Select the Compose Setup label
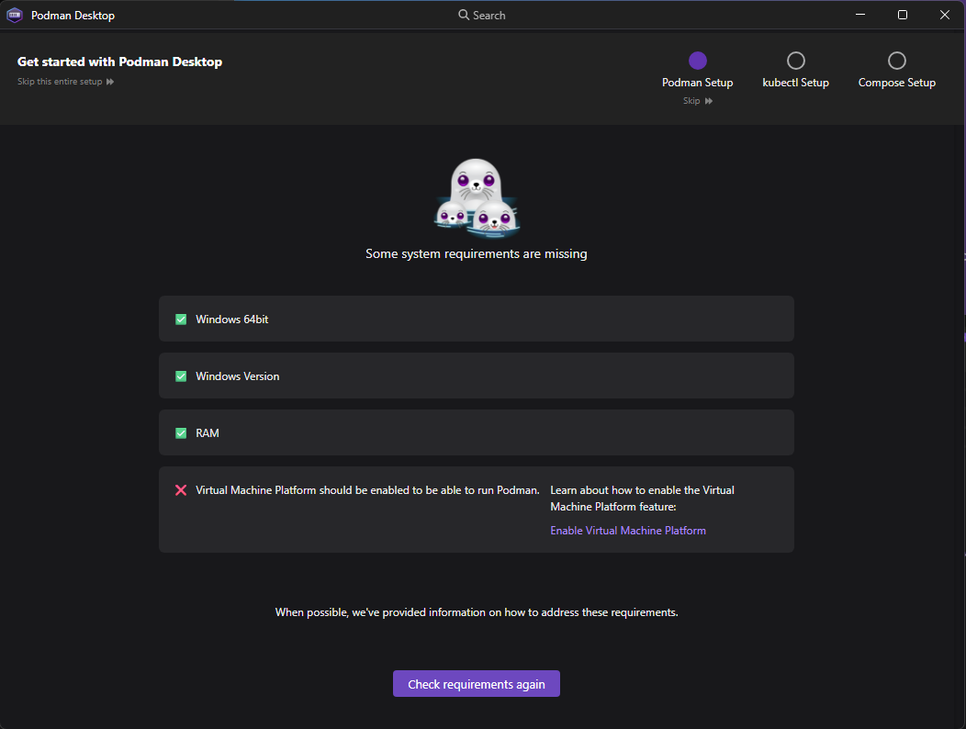Viewport: 966px width, 729px height. (x=896, y=82)
